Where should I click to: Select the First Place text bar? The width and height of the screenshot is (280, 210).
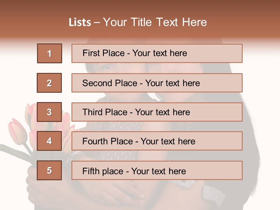click(x=157, y=53)
